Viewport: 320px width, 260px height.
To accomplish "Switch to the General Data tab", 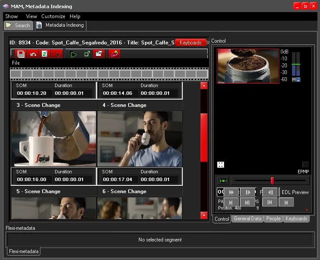I will (247, 219).
